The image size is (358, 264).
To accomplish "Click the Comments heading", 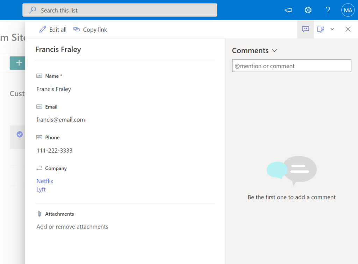I will (x=250, y=50).
